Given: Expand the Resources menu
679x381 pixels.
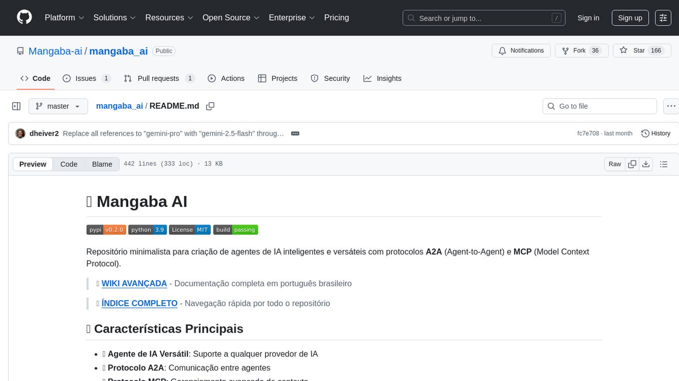Looking at the screenshot, I should pos(169,17).
